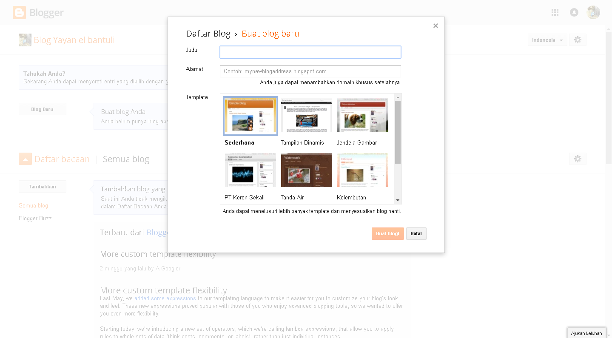The width and height of the screenshot is (612, 338).
Task: Click the blog profile thumbnail beside Blog Yayan
Action: click(25, 40)
